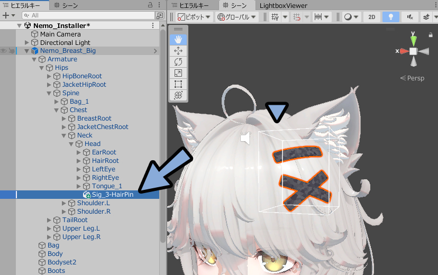Select the Rect transform tool

click(x=178, y=84)
